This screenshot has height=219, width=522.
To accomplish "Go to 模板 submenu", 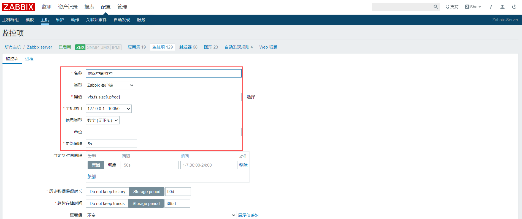I will click(x=30, y=20).
